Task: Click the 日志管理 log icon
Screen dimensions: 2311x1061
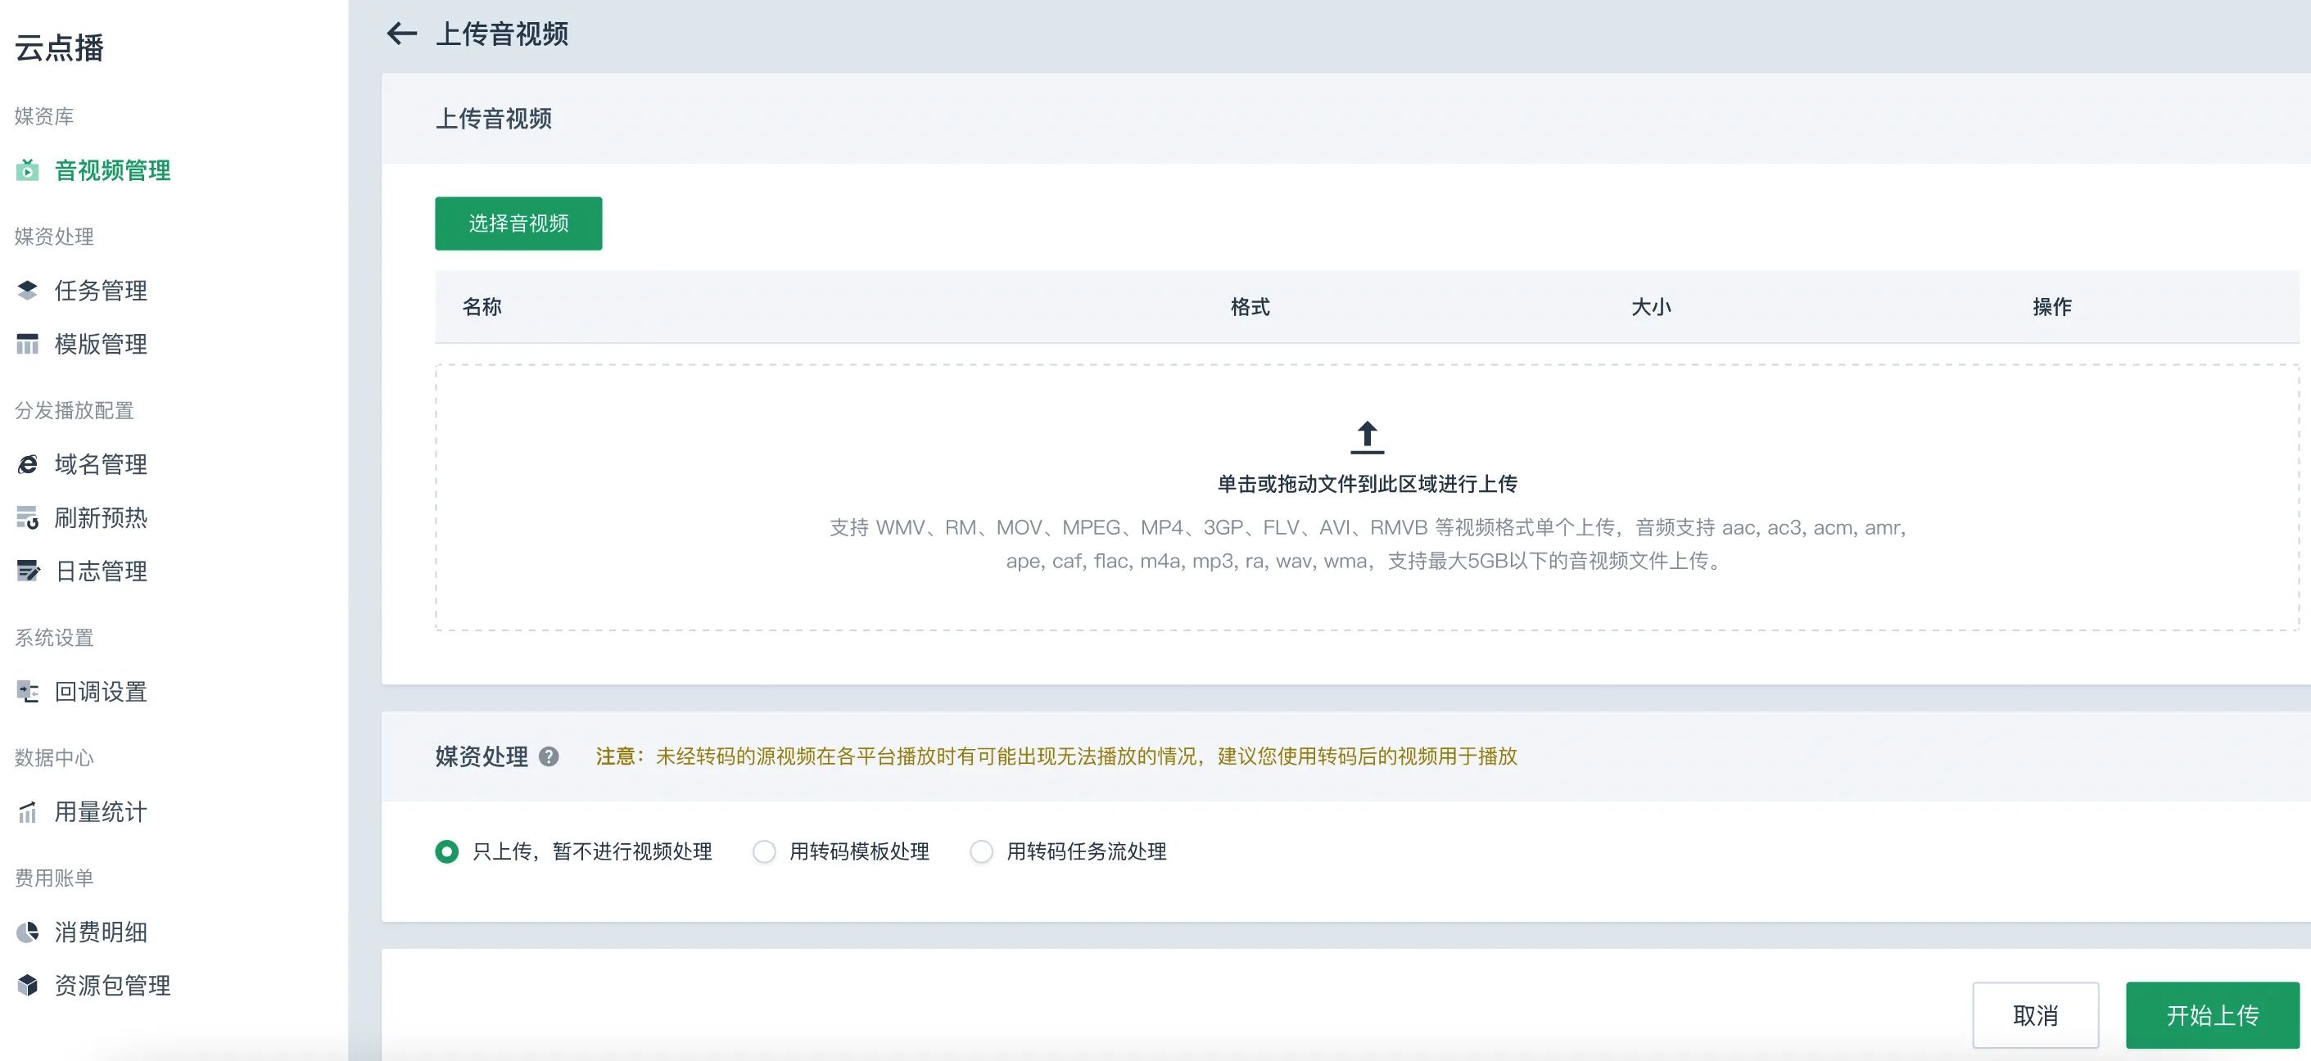Action: (x=28, y=571)
